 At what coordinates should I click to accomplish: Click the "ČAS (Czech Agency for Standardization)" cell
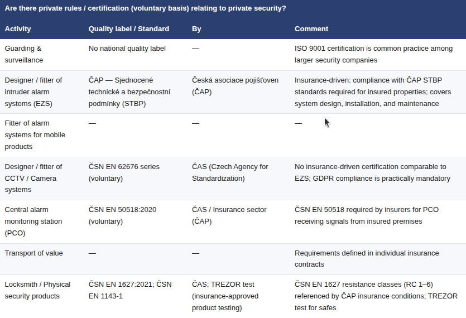pos(230,172)
